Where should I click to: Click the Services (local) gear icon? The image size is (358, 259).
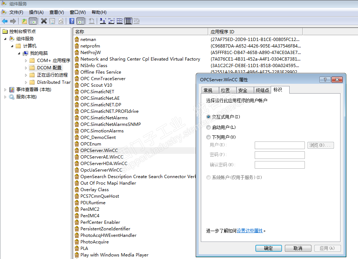pos(12,97)
